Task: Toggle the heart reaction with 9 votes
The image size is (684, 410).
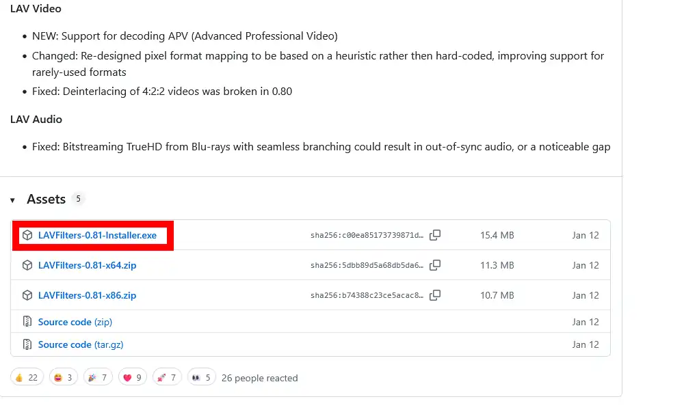Action: click(133, 377)
